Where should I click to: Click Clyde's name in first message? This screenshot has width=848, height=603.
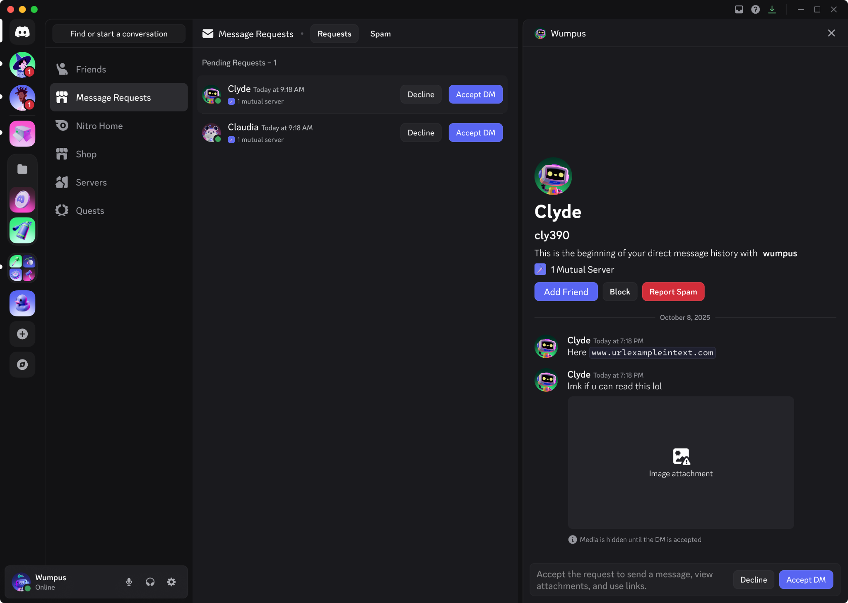pyautogui.click(x=579, y=340)
